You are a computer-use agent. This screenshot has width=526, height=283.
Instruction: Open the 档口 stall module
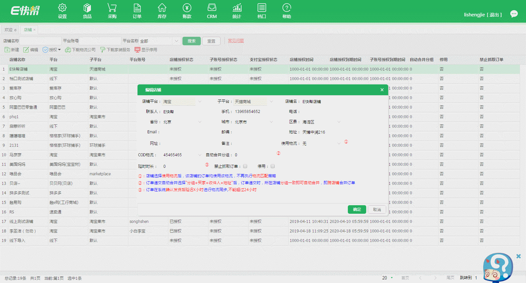(262, 11)
